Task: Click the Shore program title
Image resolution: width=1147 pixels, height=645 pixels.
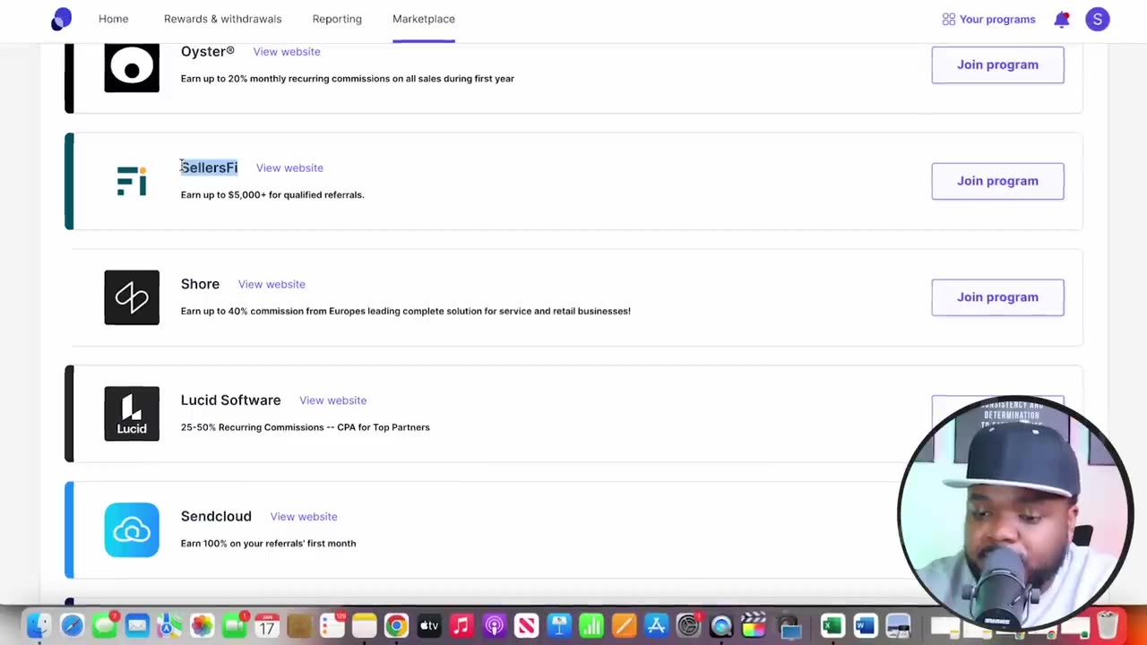Action: [200, 284]
